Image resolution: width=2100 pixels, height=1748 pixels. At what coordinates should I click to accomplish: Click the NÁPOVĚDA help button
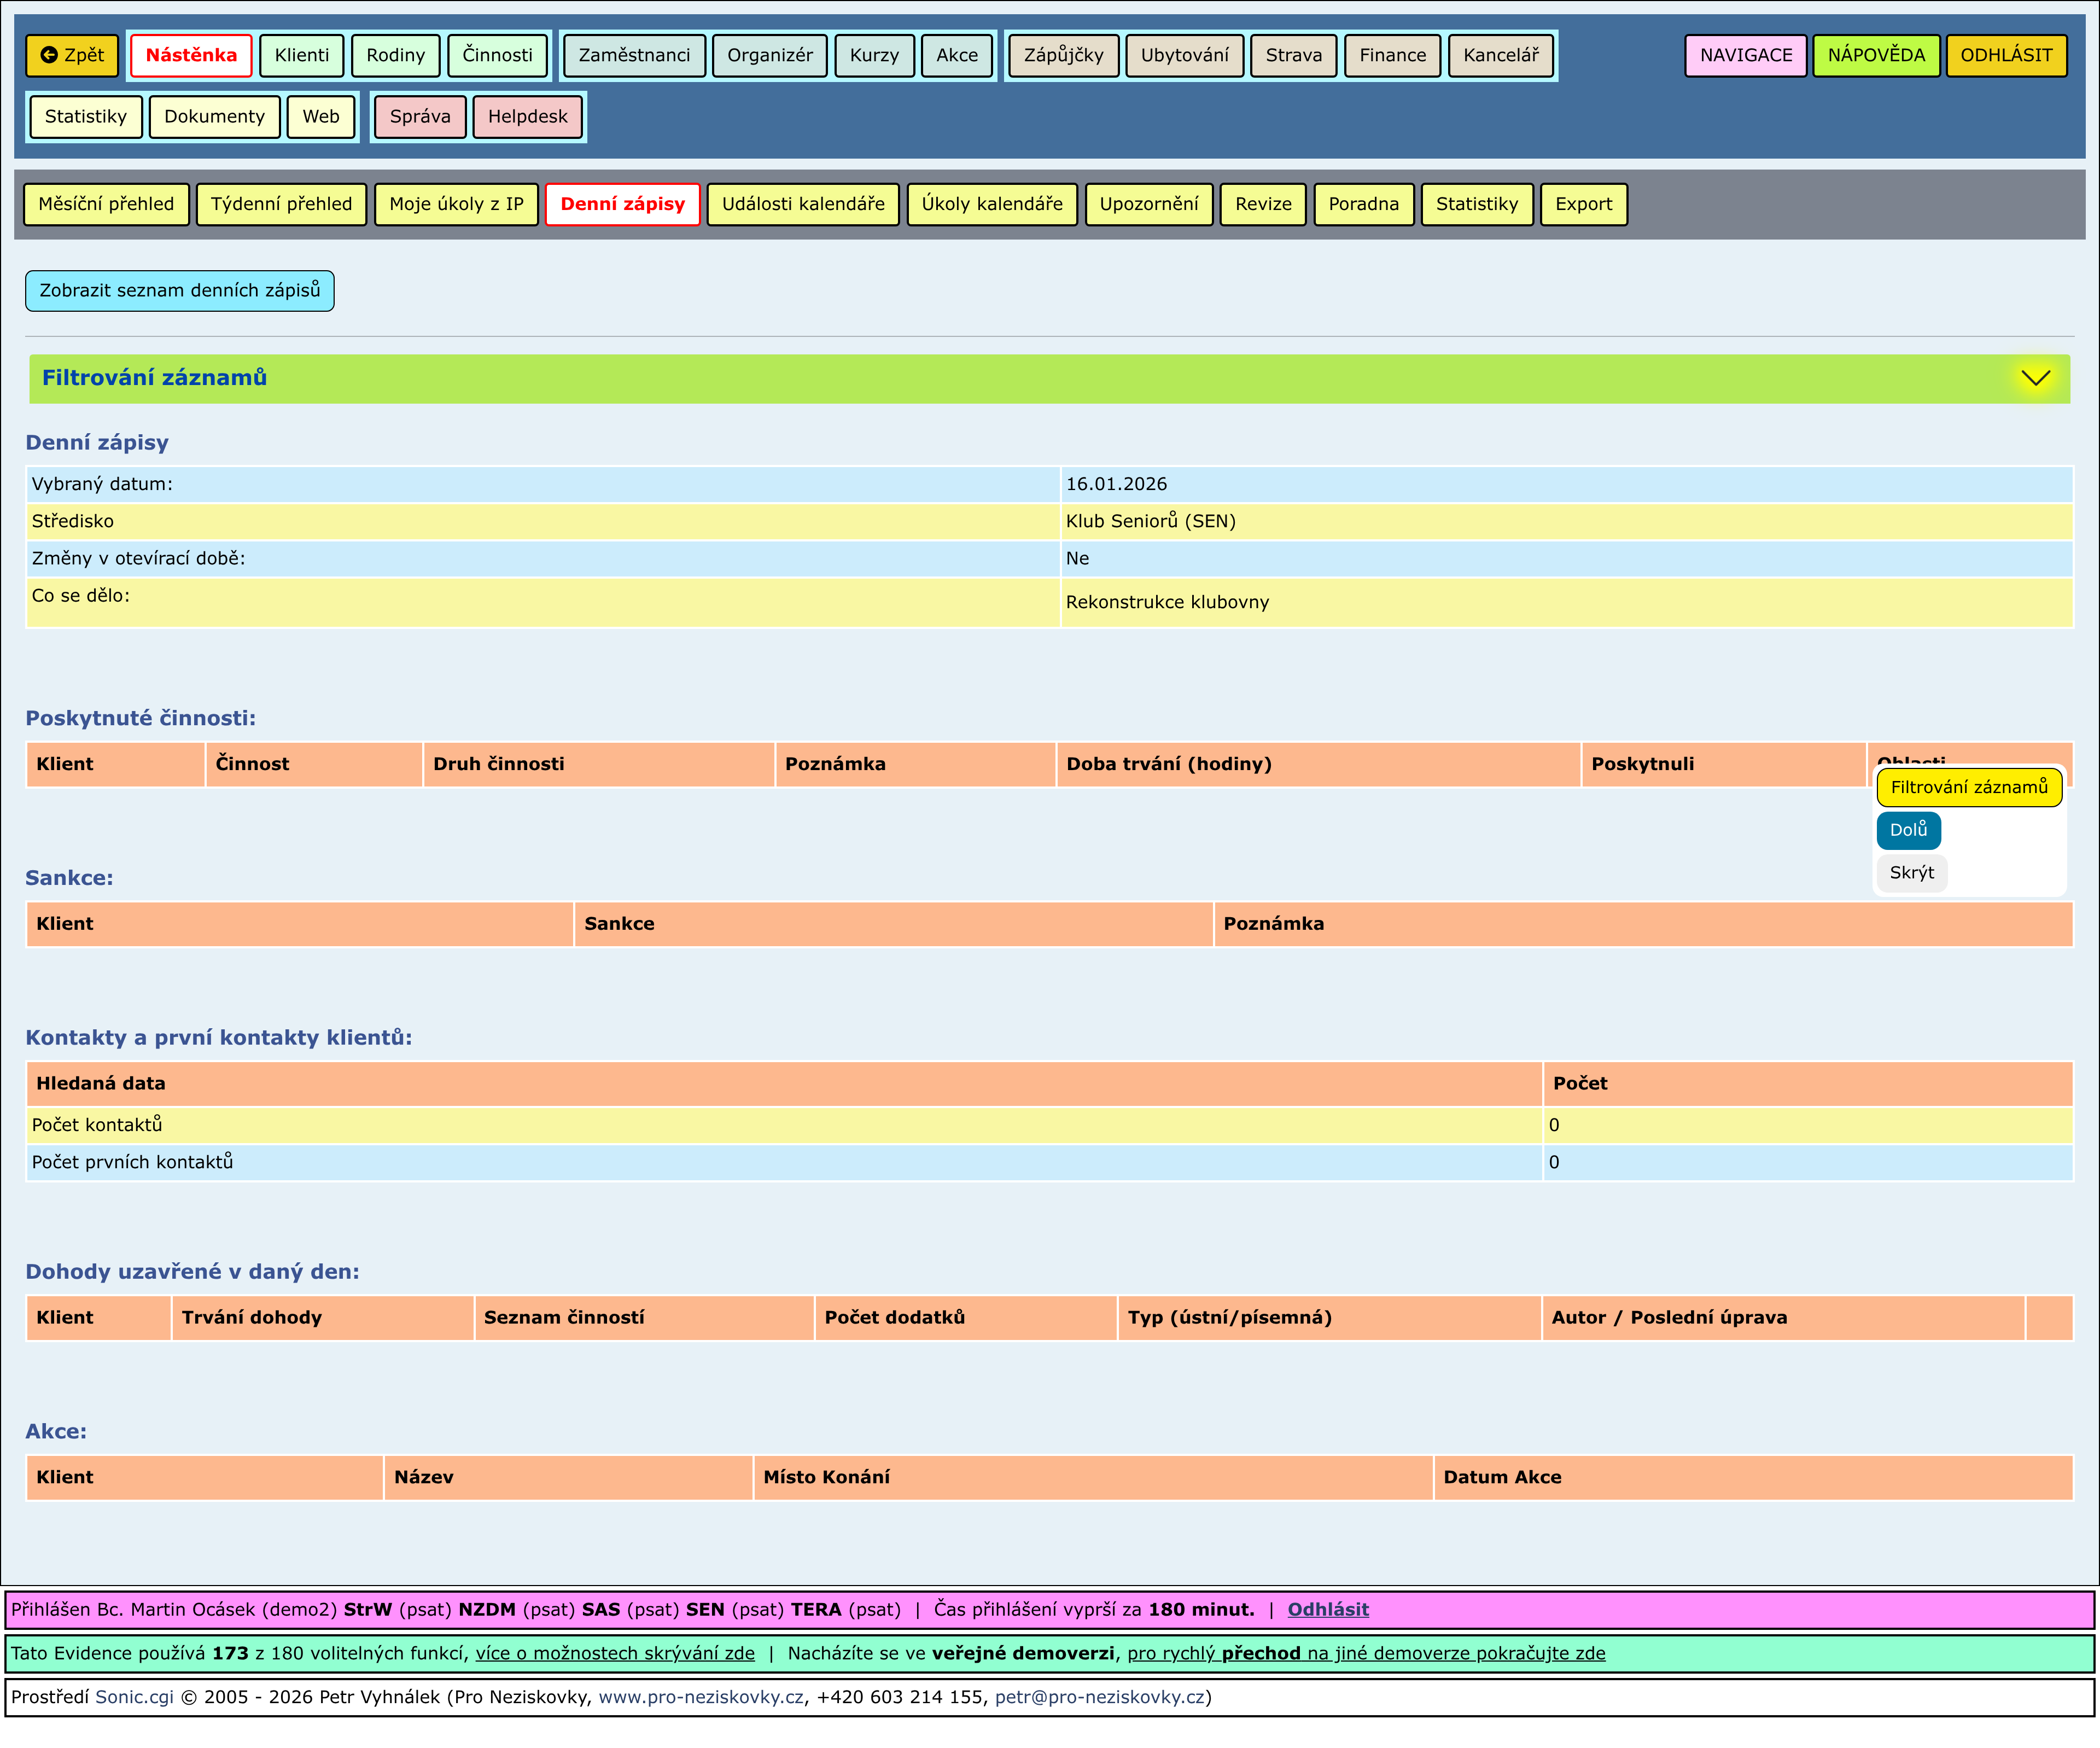1875,55
